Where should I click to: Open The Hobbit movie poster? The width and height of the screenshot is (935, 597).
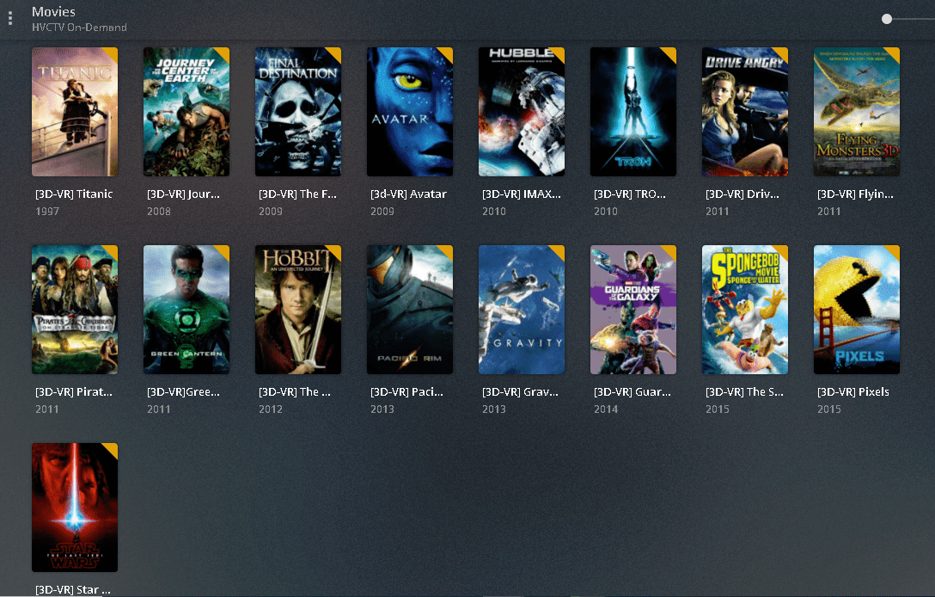tap(298, 310)
